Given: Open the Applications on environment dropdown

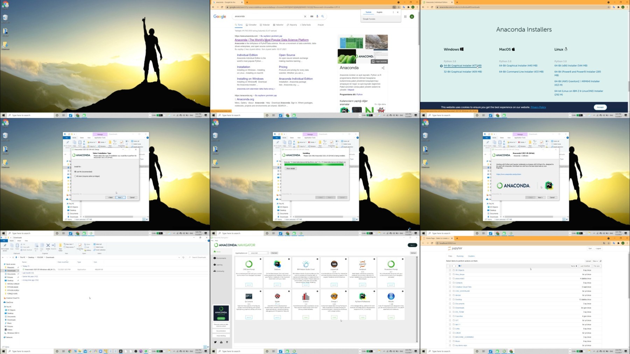Looking at the screenshot, I should 259,253.
